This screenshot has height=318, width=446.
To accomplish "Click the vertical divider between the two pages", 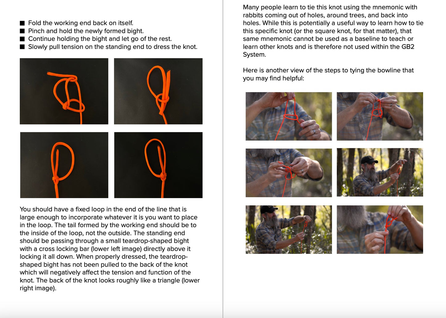I will pos(223,159).
